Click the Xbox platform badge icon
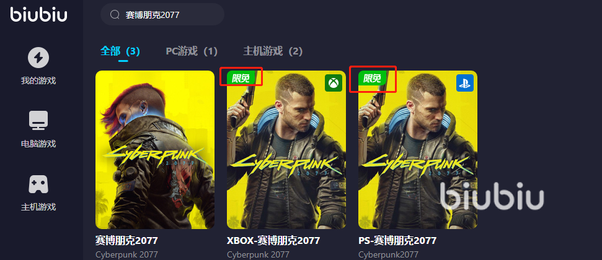 click(334, 83)
